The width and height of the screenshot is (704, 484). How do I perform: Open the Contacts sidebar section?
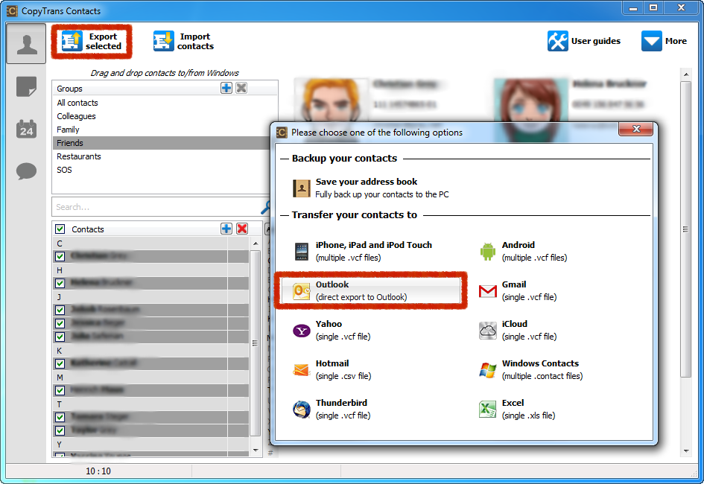click(26, 44)
